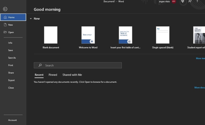The image size is (205, 125).
Task: Select the Single spaced (blank) template
Action: (x=163, y=35)
